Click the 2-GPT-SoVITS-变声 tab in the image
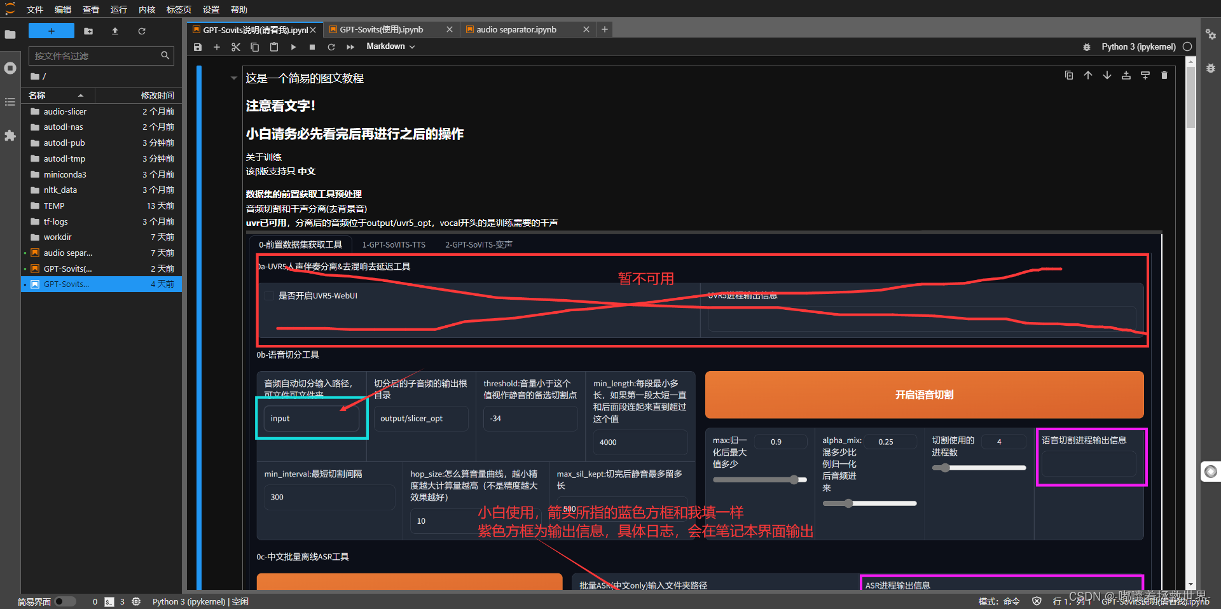1221x609 pixels. pyautogui.click(x=479, y=245)
